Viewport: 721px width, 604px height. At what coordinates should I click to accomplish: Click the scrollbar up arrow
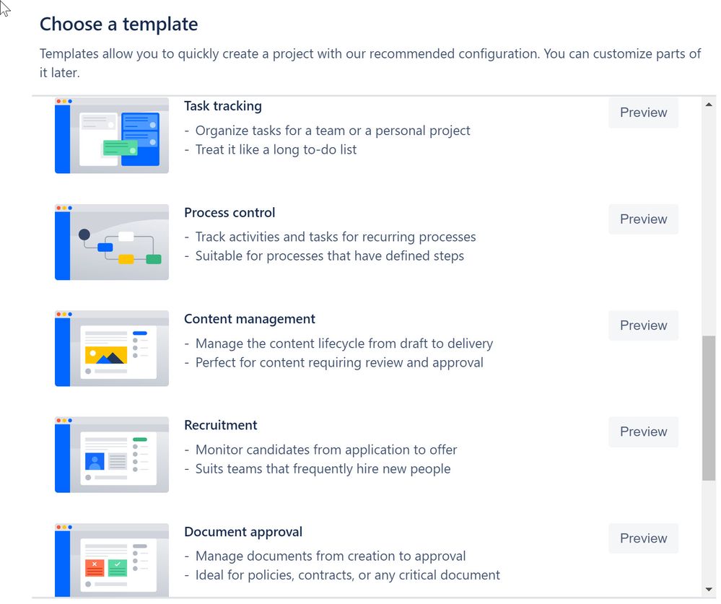(709, 105)
